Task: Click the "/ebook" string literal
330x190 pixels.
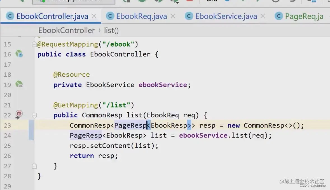Action: click(x=118, y=44)
